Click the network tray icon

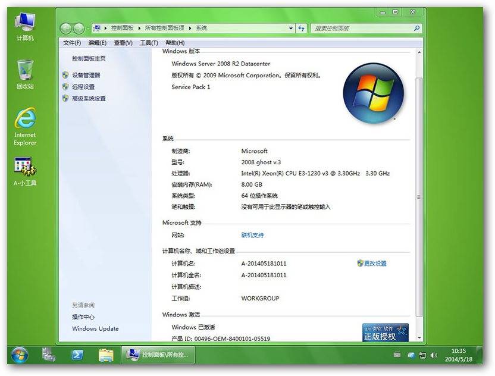tap(422, 355)
